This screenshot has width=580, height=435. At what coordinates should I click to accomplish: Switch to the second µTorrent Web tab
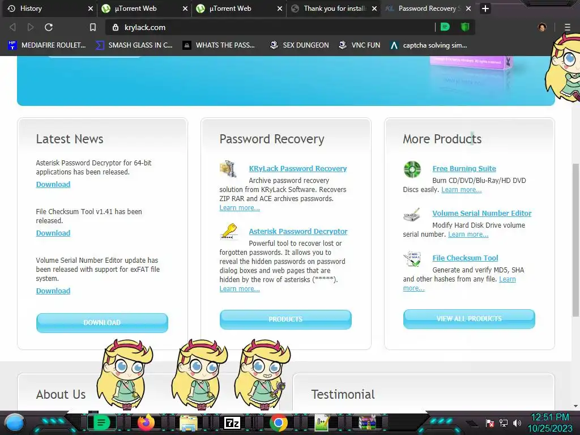click(x=240, y=8)
